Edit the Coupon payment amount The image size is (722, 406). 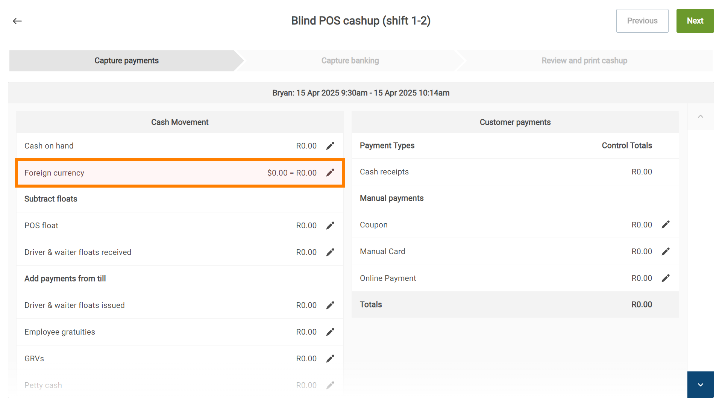[x=666, y=225]
